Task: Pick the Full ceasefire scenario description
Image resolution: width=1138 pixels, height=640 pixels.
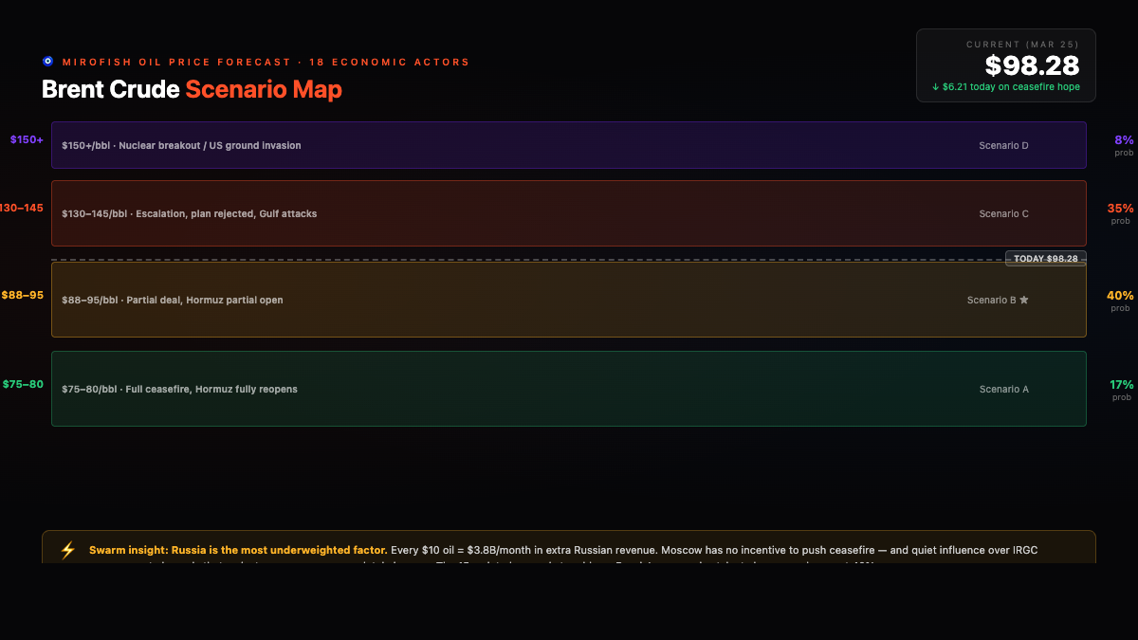Action: tap(179, 390)
